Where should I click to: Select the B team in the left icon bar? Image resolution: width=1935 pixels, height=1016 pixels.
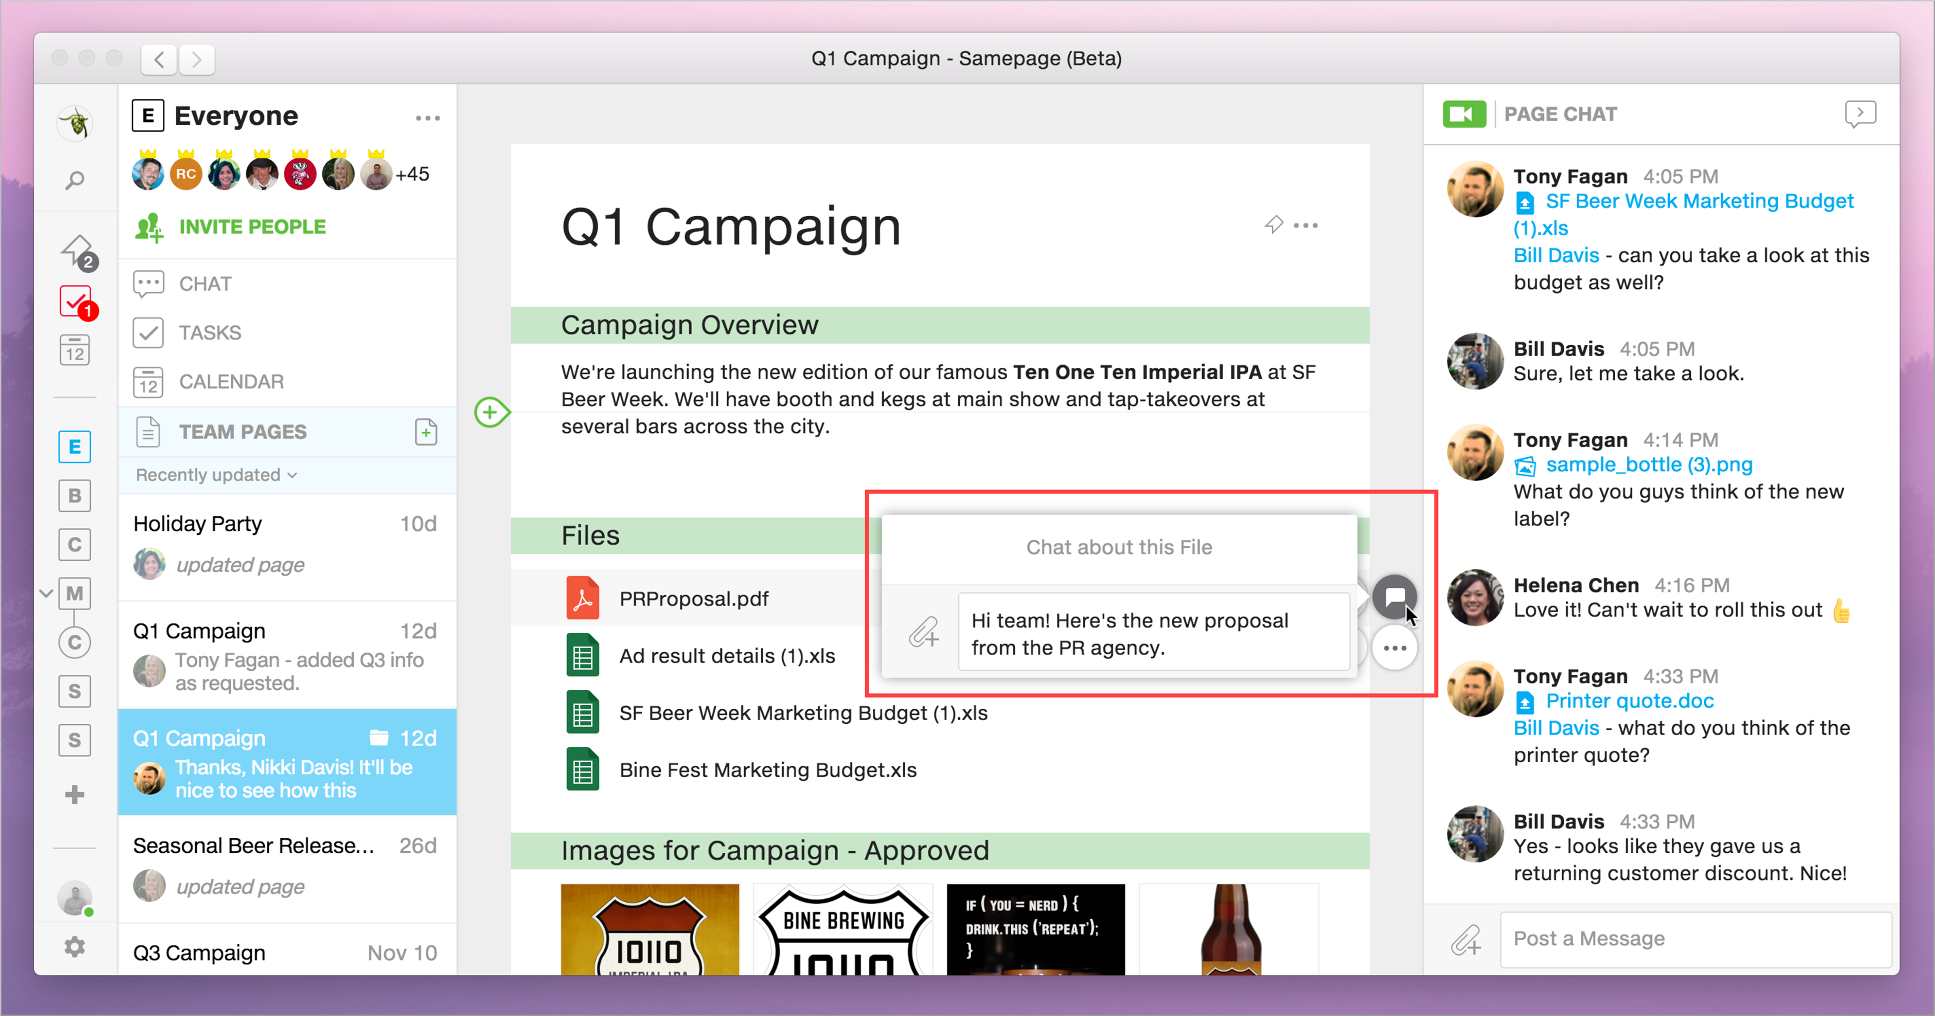(x=74, y=496)
